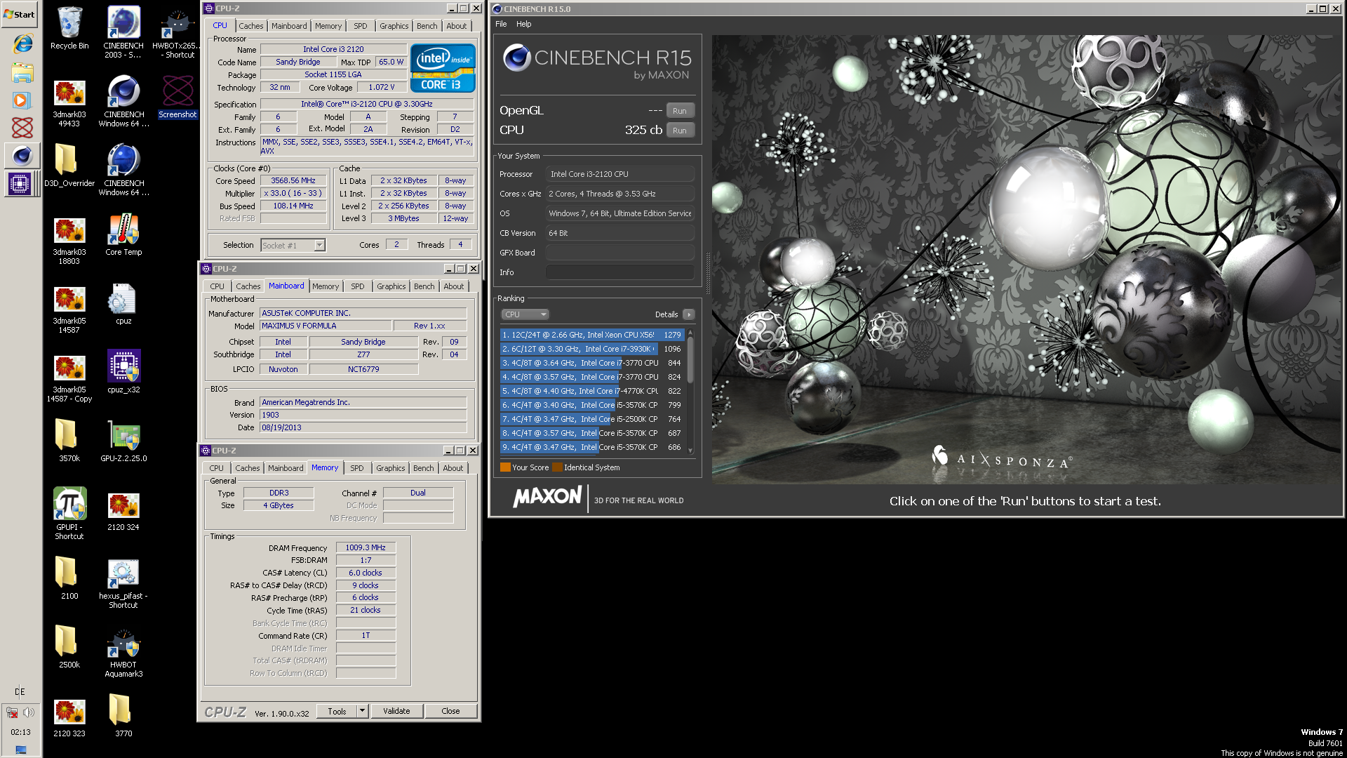The image size is (1347, 758).
Task: Open the Recycle Bin desktop icon
Action: pyautogui.click(x=69, y=28)
